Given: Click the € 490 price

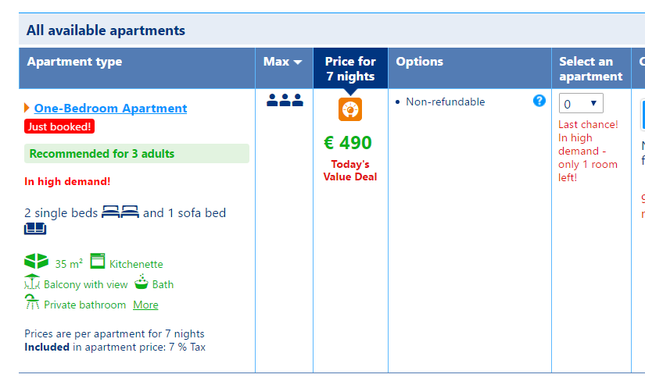Looking at the screenshot, I should [348, 143].
